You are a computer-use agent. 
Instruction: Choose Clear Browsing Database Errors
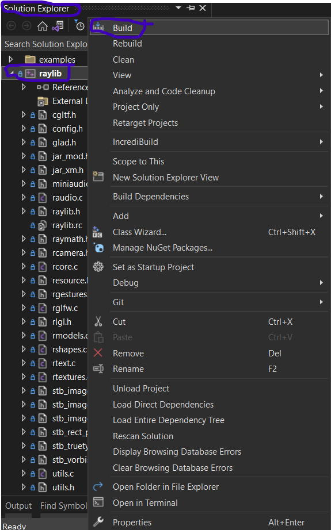pyautogui.click(x=209, y=468)
